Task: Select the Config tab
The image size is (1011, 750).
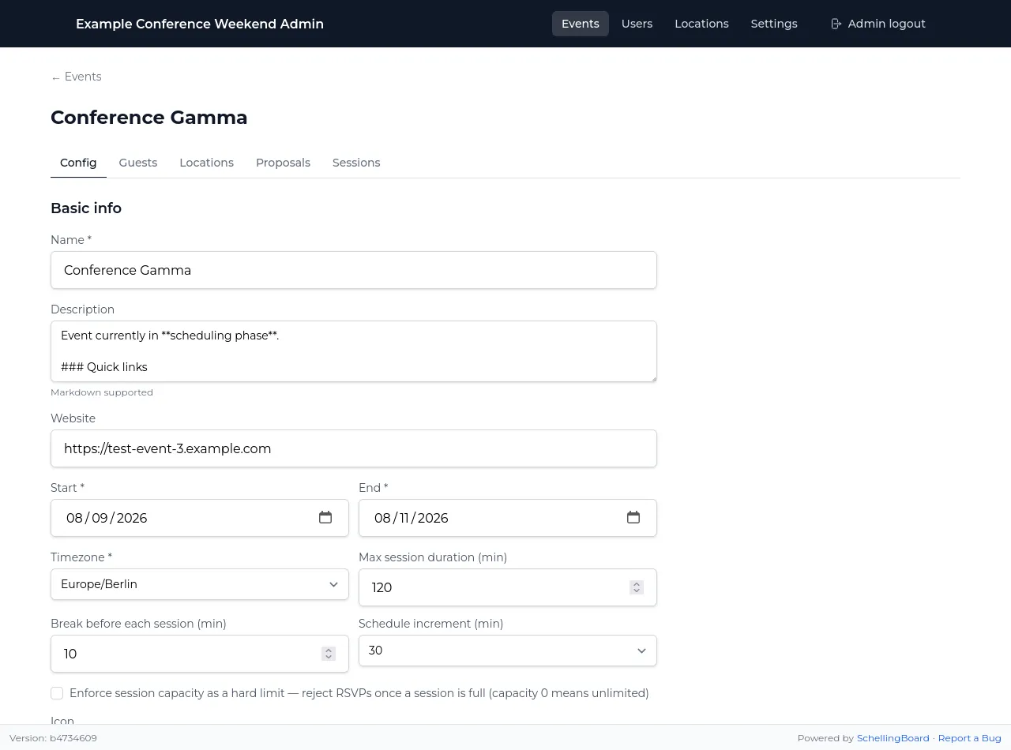Action: pos(78,163)
